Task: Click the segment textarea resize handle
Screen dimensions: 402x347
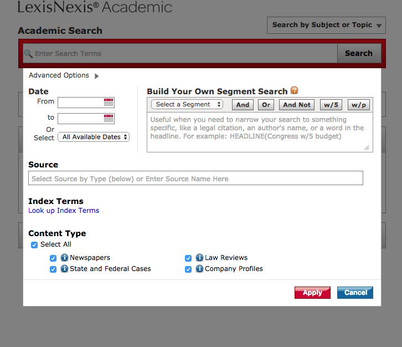Action: point(367,148)
